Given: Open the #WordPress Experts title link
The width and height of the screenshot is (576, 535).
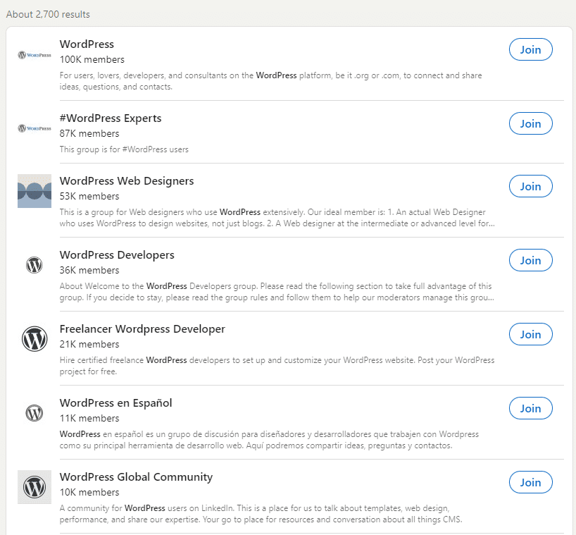Looking at the screenshot, I should [x=111, y=118].
